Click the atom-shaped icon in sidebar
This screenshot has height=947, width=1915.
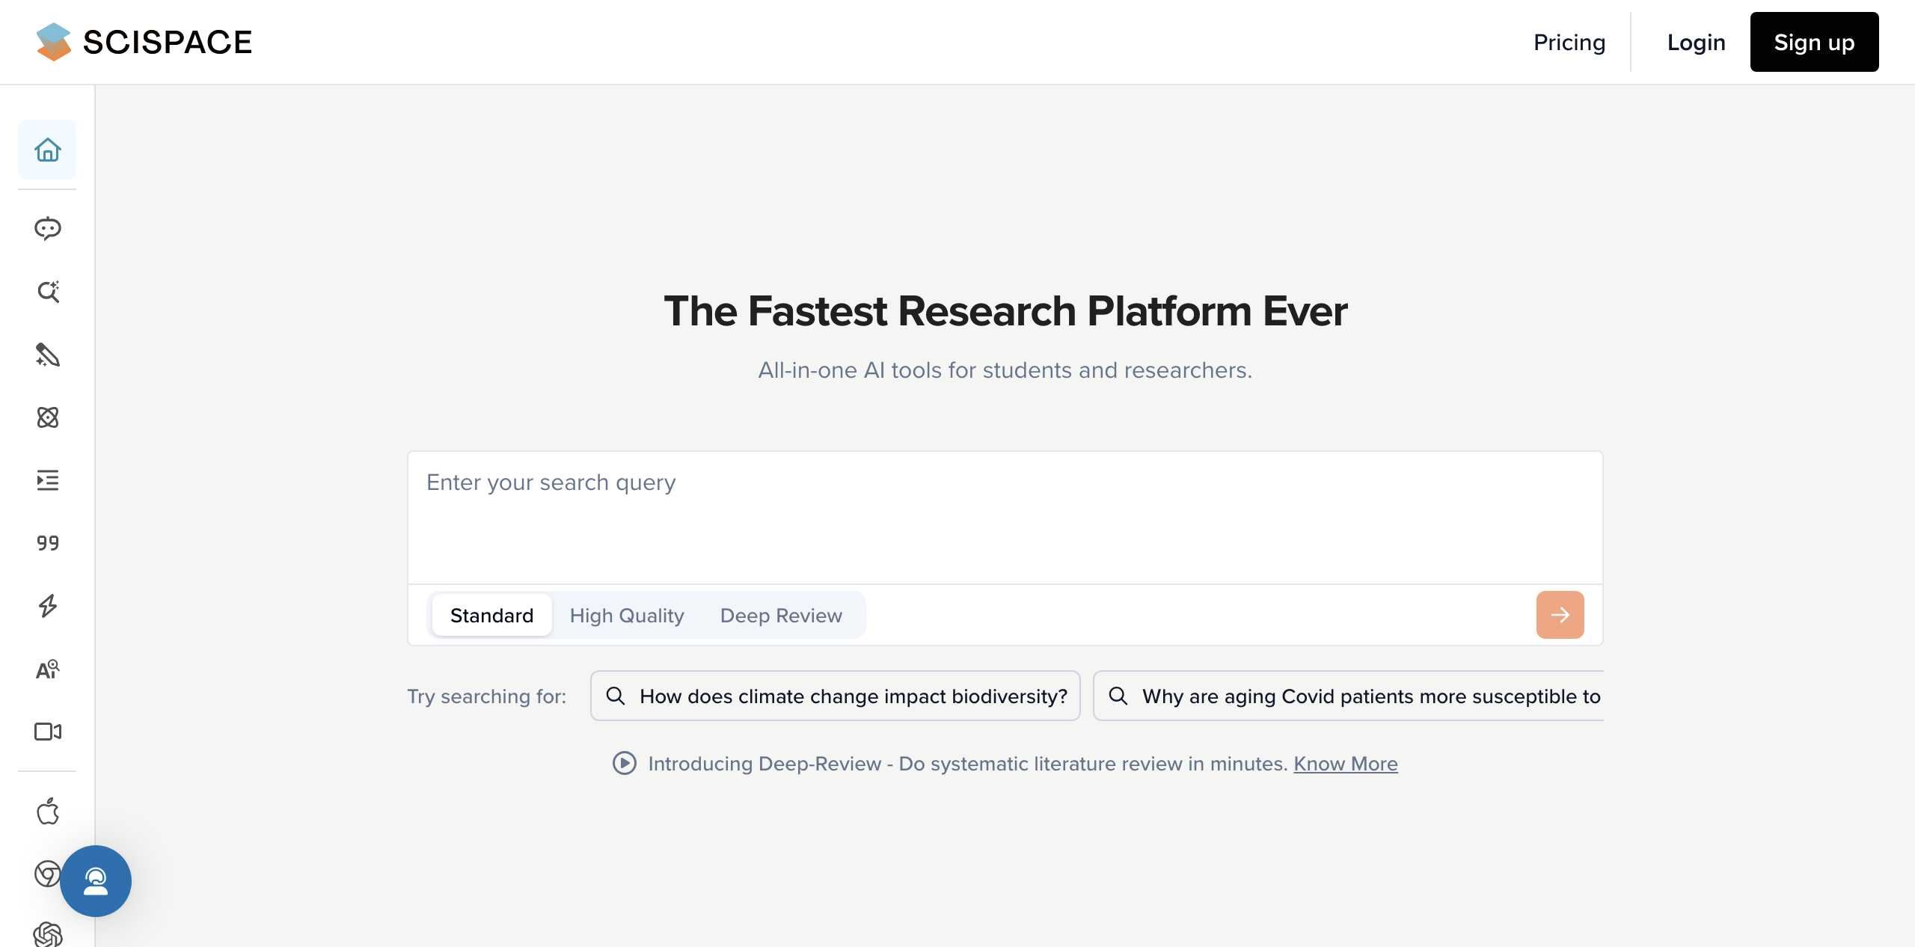point(47,417)
